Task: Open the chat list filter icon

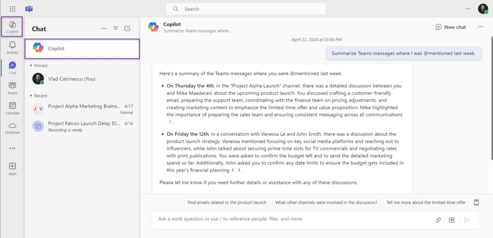Action: point(116,28)
